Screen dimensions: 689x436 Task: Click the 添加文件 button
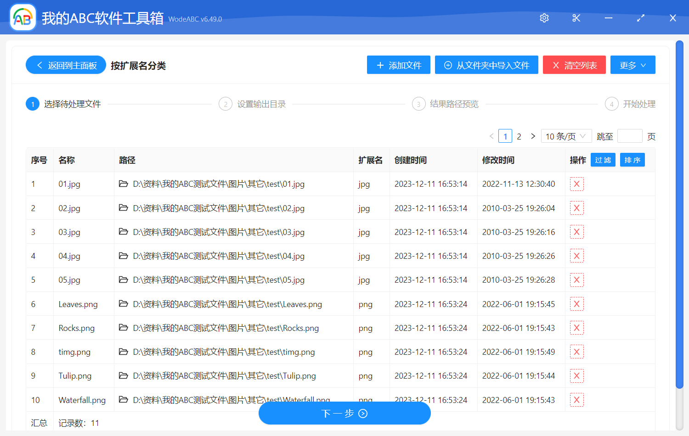pos(398,65)
